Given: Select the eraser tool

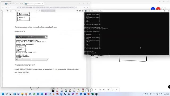Looking at the screenshot, I should pyautogui.click(x=83, y=90).
